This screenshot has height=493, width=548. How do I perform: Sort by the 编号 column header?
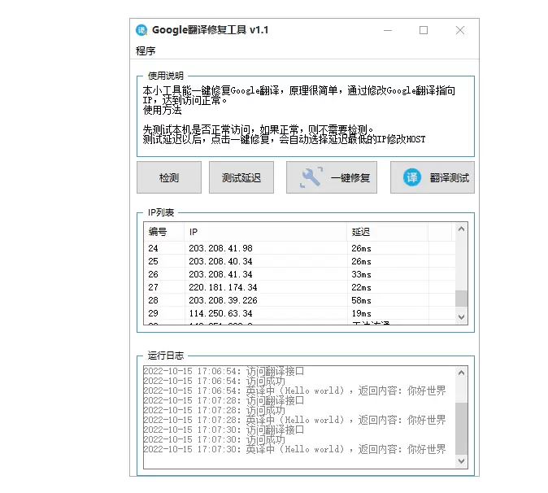[164, 232]
